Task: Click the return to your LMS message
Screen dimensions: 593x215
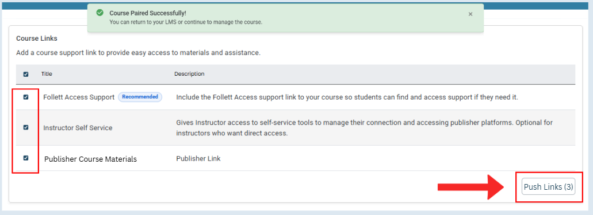Action: [186, 22]
